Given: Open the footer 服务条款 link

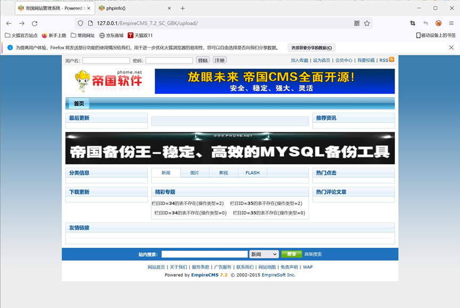Looking at the screenshot, I should (x=200, y=267).
